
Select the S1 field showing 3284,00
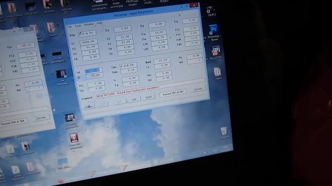coord(89,42)
